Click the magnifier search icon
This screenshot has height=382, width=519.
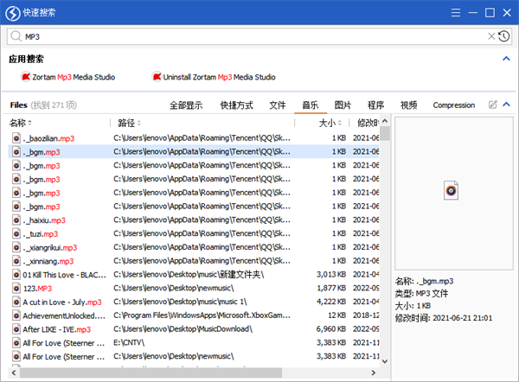point(16,37)
